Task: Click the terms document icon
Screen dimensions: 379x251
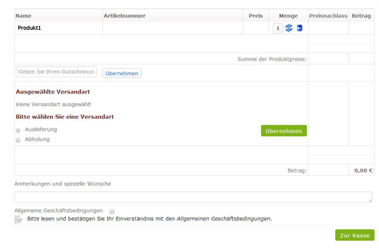Action: tap(18, 219)
